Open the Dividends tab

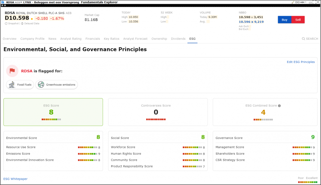coord(178,39)
